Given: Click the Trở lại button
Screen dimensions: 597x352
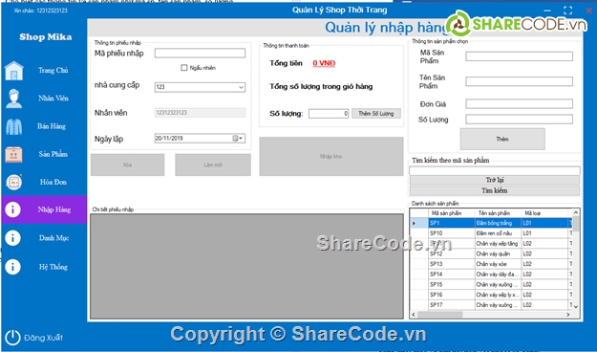Looking at the screenshot, I should [x=495, y=180].
